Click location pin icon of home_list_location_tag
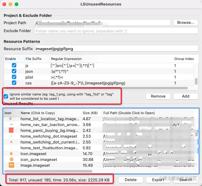 tap(10, 119)
